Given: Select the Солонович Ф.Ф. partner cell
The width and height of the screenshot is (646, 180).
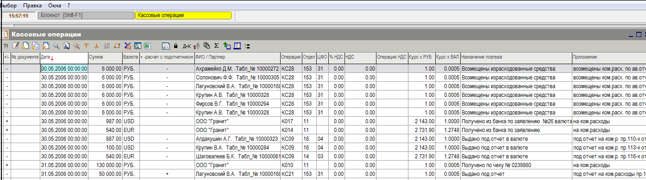Looking at the screenshot, I should [237, 77].
